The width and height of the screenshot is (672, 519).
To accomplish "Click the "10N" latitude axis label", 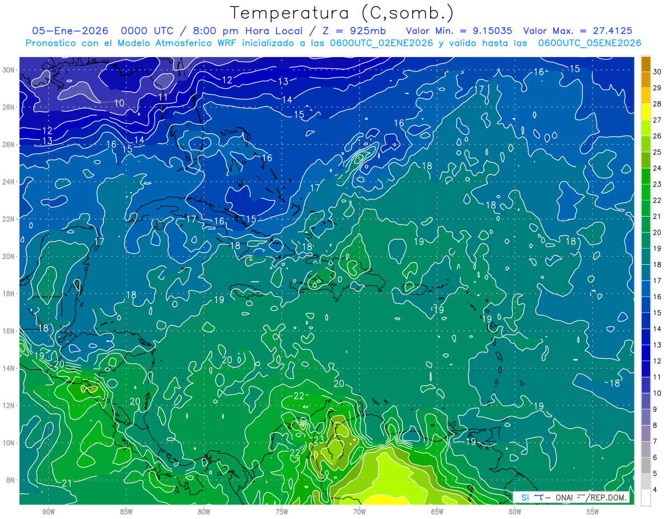I will 10,443.
